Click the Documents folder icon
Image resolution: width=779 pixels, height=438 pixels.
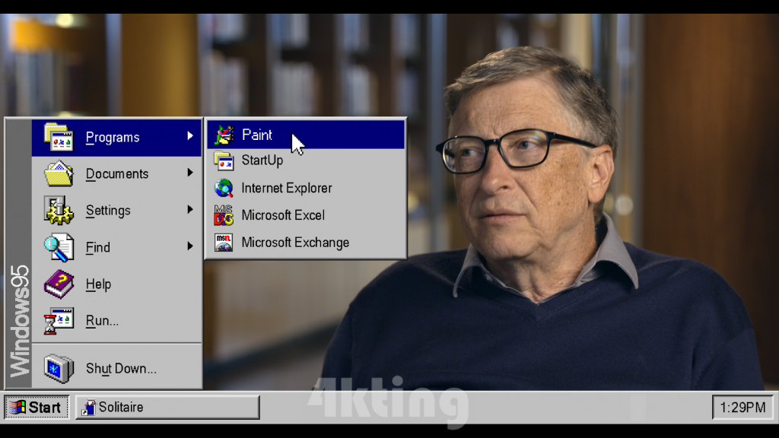[59, 173]
